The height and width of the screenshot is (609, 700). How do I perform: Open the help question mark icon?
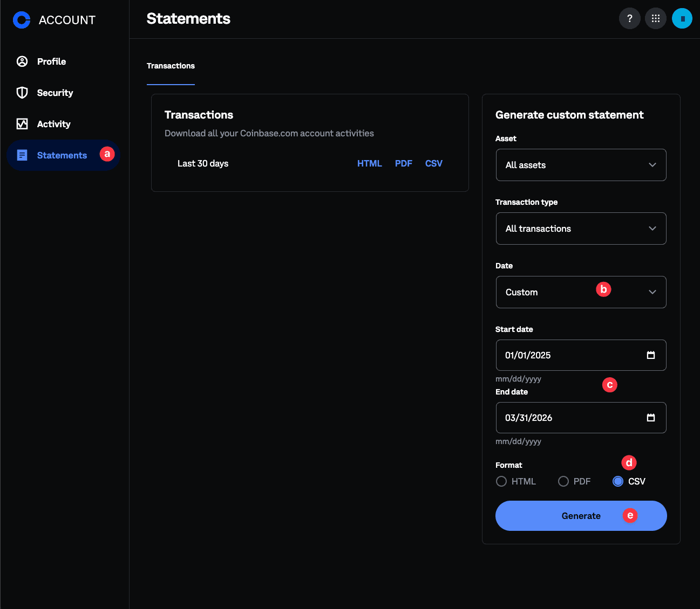tap(629, 18)
